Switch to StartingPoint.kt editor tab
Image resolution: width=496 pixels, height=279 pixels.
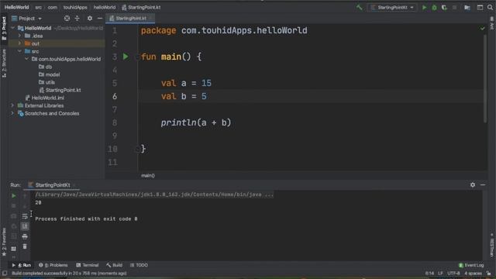130,19
